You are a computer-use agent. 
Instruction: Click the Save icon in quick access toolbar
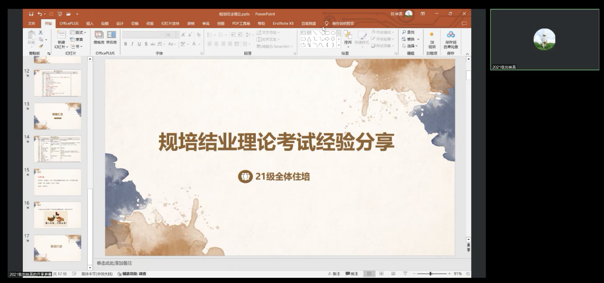pyautogui.click(x=32, y=14)
